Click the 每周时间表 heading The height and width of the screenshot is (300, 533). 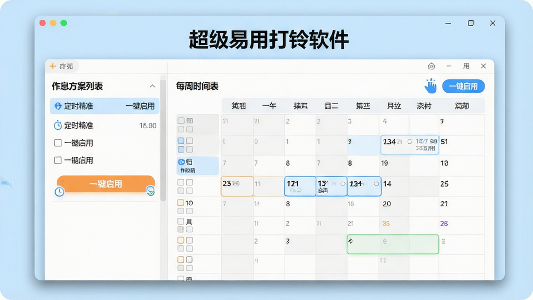click(197, 86)
